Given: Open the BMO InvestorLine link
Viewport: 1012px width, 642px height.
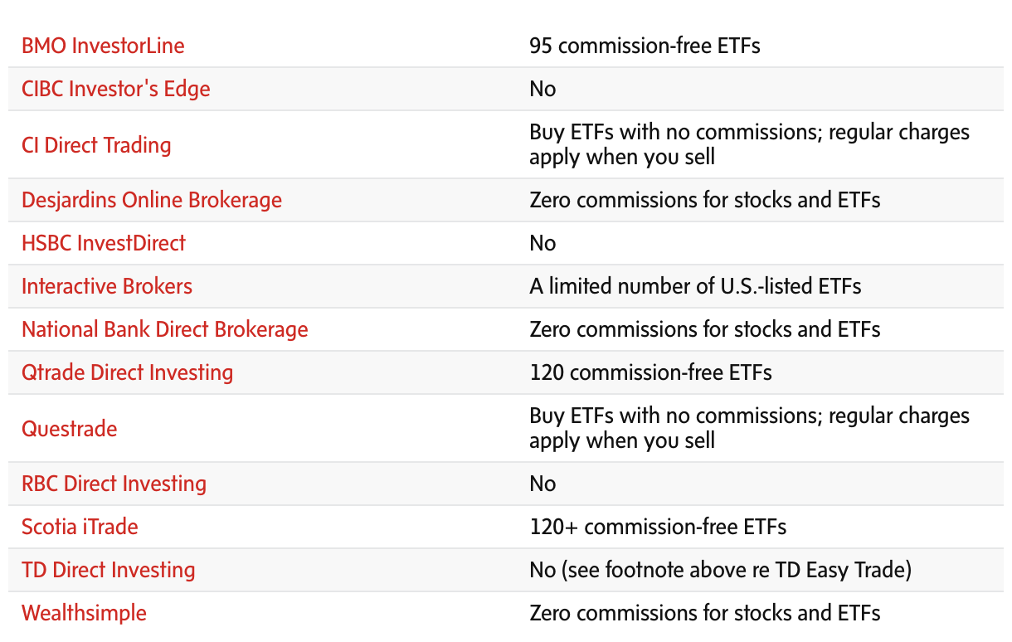Looking at the screenshot, I should click(103, 46).
